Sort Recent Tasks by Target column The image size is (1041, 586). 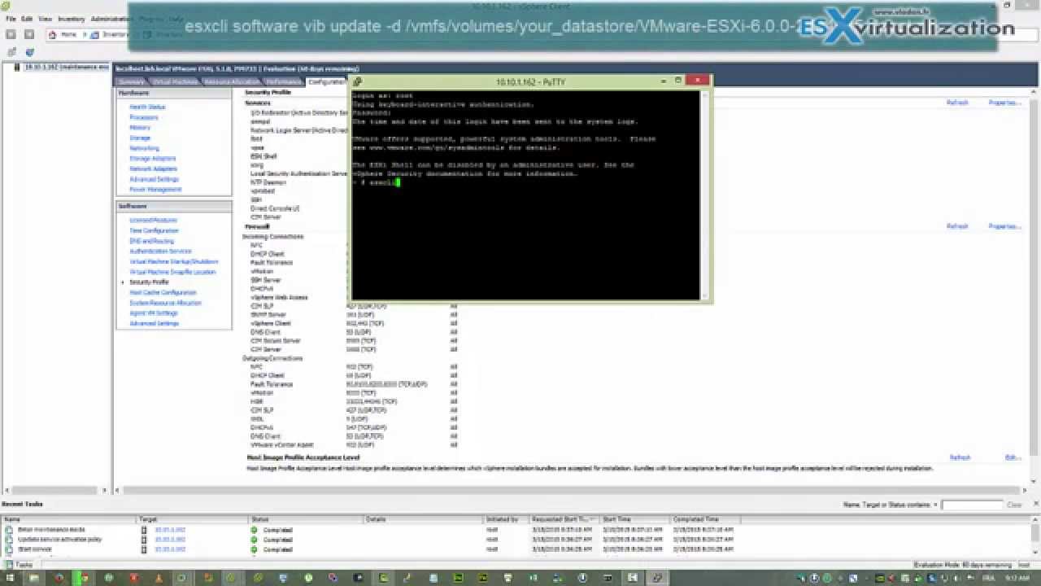coord(193,519)
